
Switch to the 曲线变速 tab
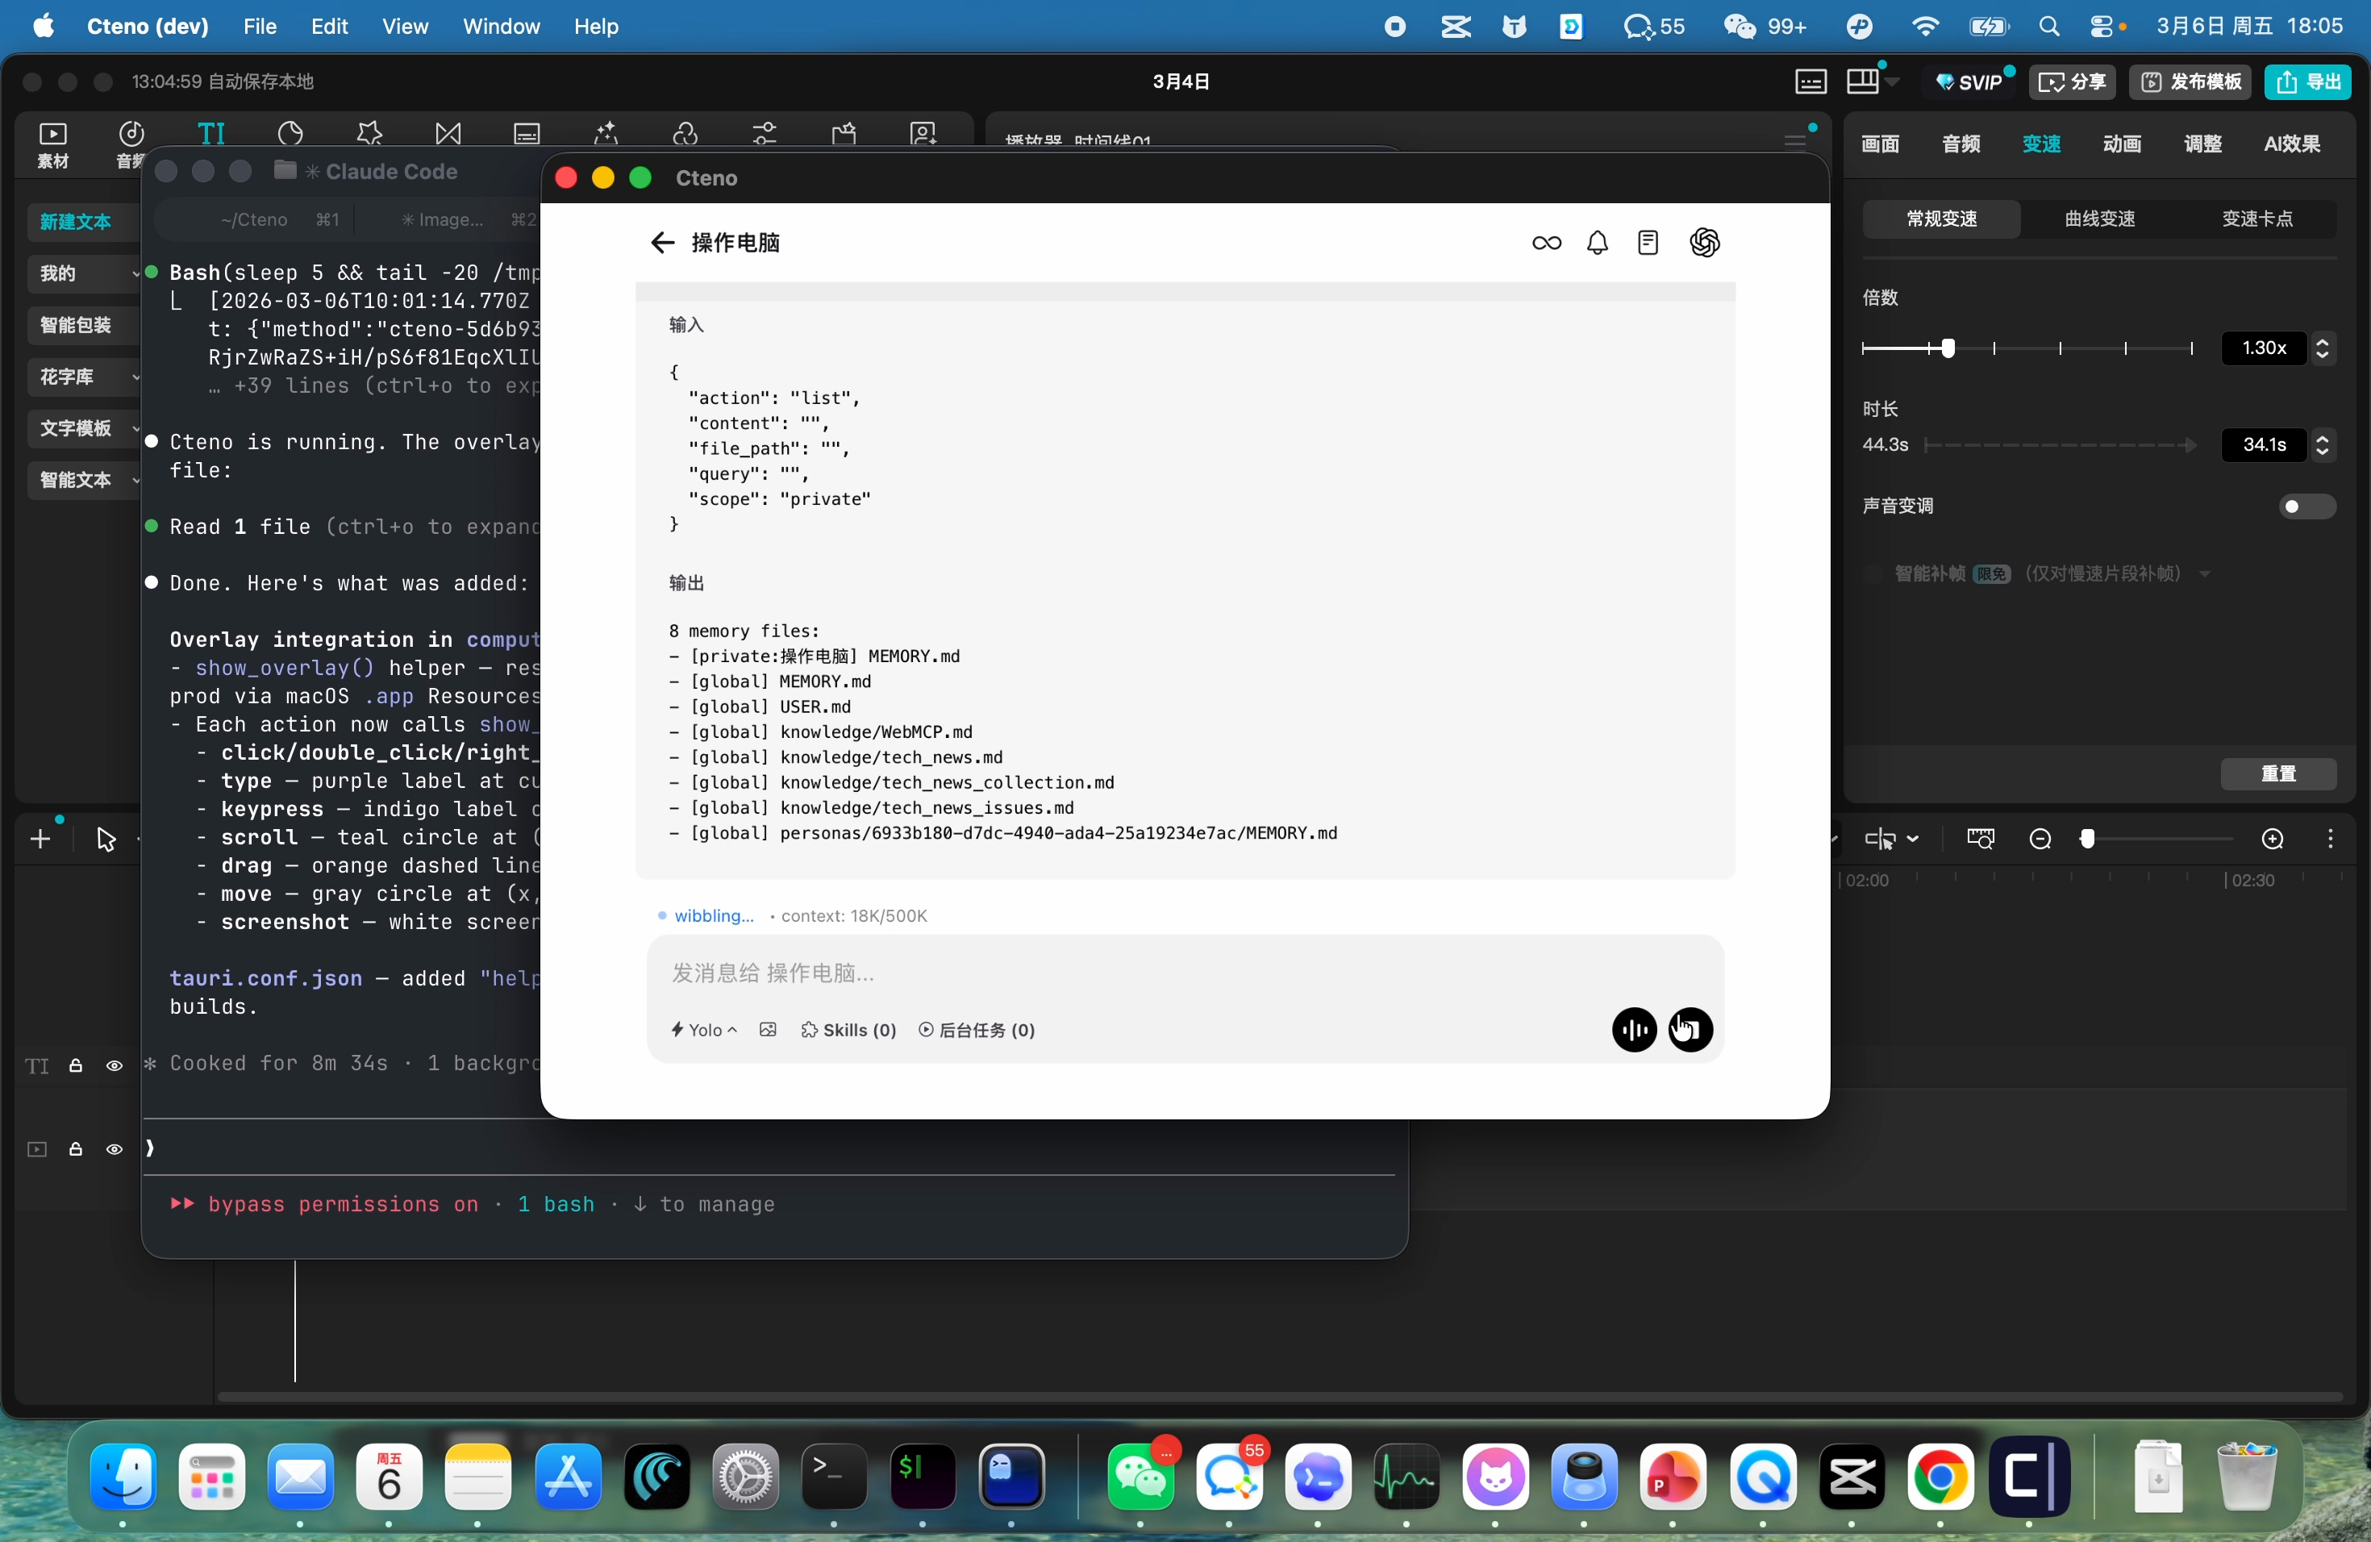click(2099, 218)
